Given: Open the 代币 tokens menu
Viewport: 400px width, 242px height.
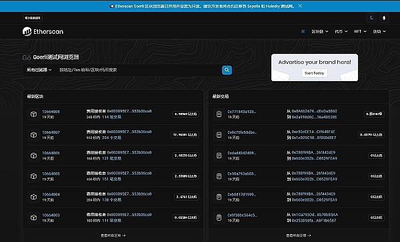Looking at the screenshot, I should (341, 31).
